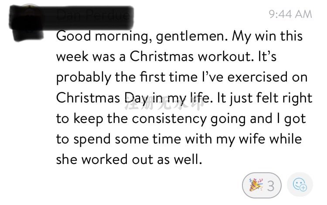Click the phrase "Christmas Day" in the text

click(102, 98)
